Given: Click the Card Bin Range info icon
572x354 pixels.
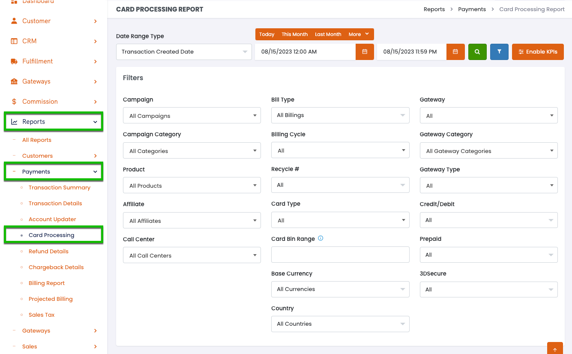Looking at the screenshot, I should [x=320, y=238].
